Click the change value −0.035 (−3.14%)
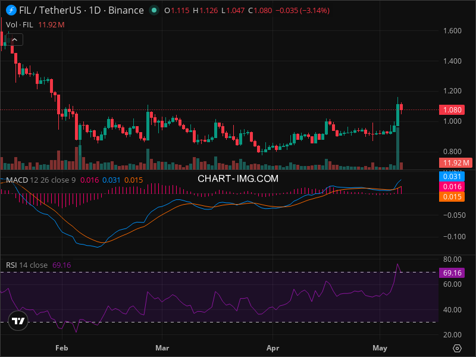Viewport: 476px width, 357px height. point(303,11)
